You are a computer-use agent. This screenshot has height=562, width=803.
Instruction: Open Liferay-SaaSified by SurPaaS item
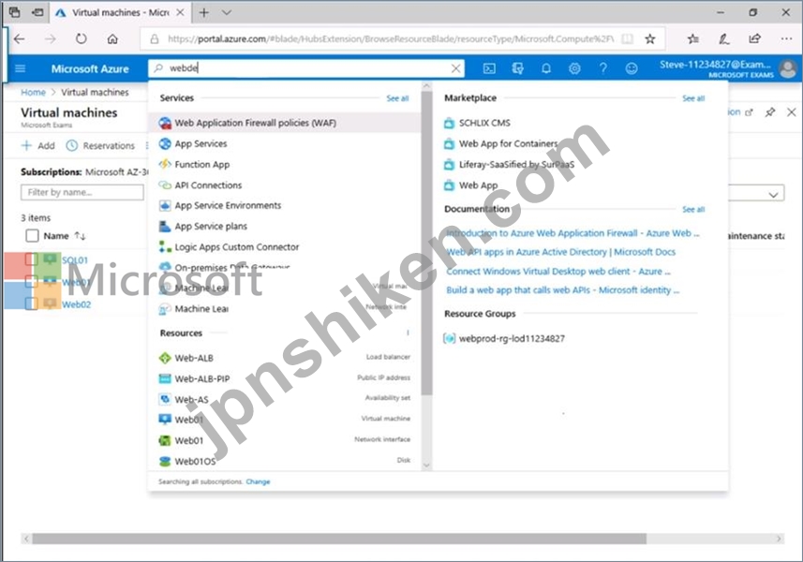pyautogui.click(x=516, y=164)
